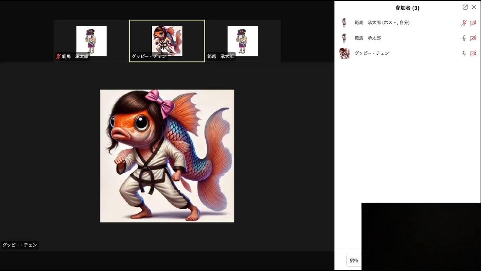Click the 参加者 (3) panel title

point(407,8)
